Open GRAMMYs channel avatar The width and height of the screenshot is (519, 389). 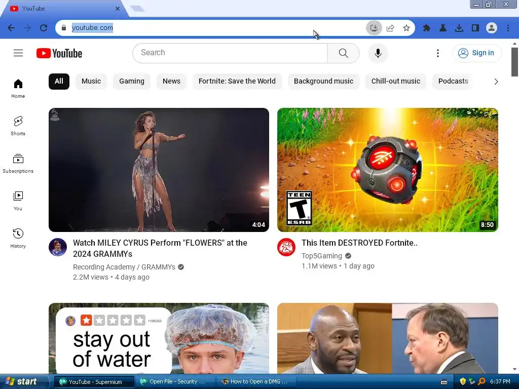[58, 247]
